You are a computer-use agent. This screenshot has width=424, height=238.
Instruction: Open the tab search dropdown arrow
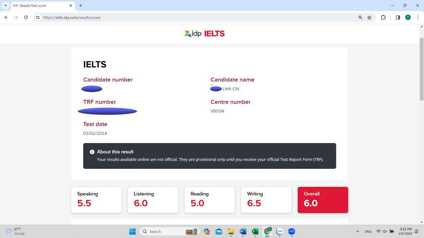(6, 5)
